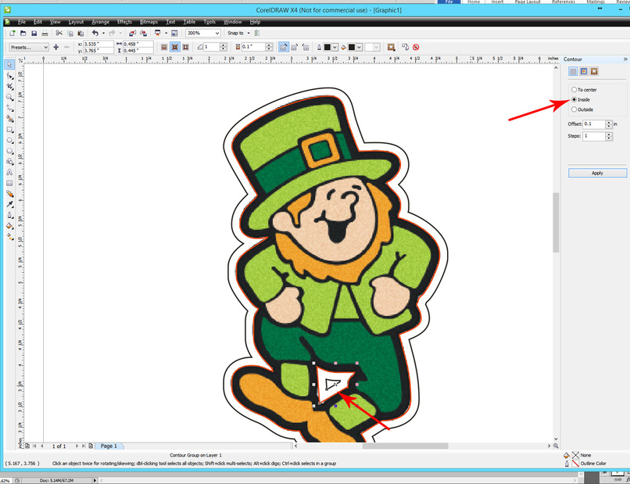
Task: Select the Pick tool
Action: coord(9,64)
